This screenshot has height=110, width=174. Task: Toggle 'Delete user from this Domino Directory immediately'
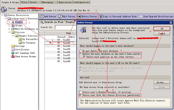coord(80,95)
